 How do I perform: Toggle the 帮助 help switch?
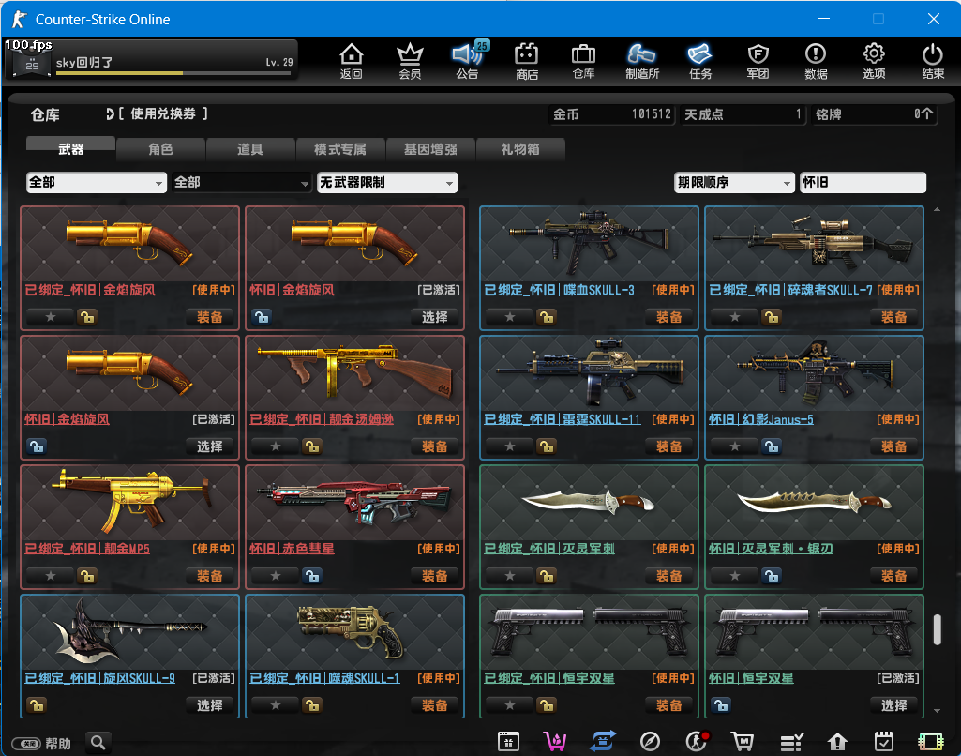click(x=26, y=744)
